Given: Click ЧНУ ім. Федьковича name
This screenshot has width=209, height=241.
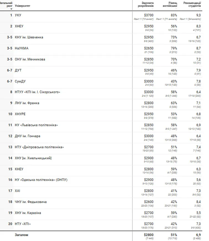Looking at the screenshot, I should coord(31,202).
